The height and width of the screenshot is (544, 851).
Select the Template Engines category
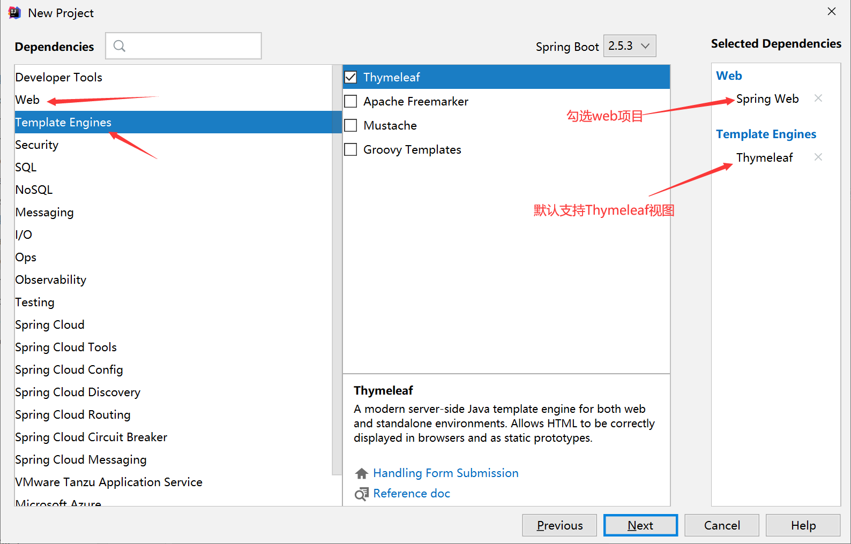174,122
